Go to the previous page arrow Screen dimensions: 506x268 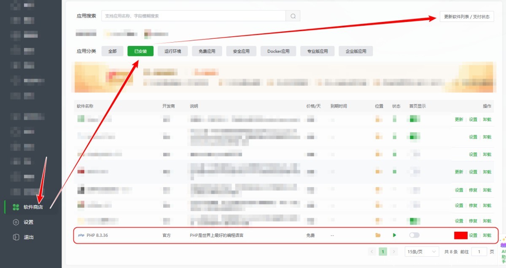pos(372,252)
